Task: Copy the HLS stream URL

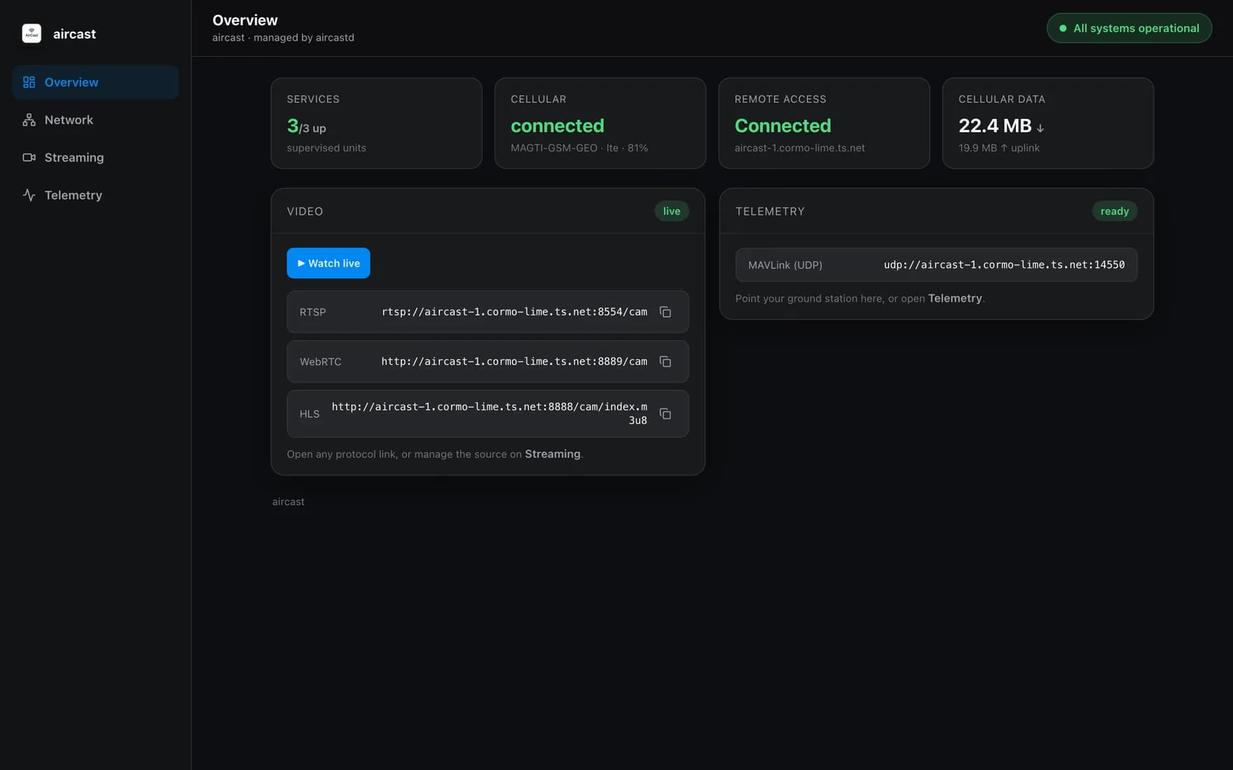Action: (666, 414)
